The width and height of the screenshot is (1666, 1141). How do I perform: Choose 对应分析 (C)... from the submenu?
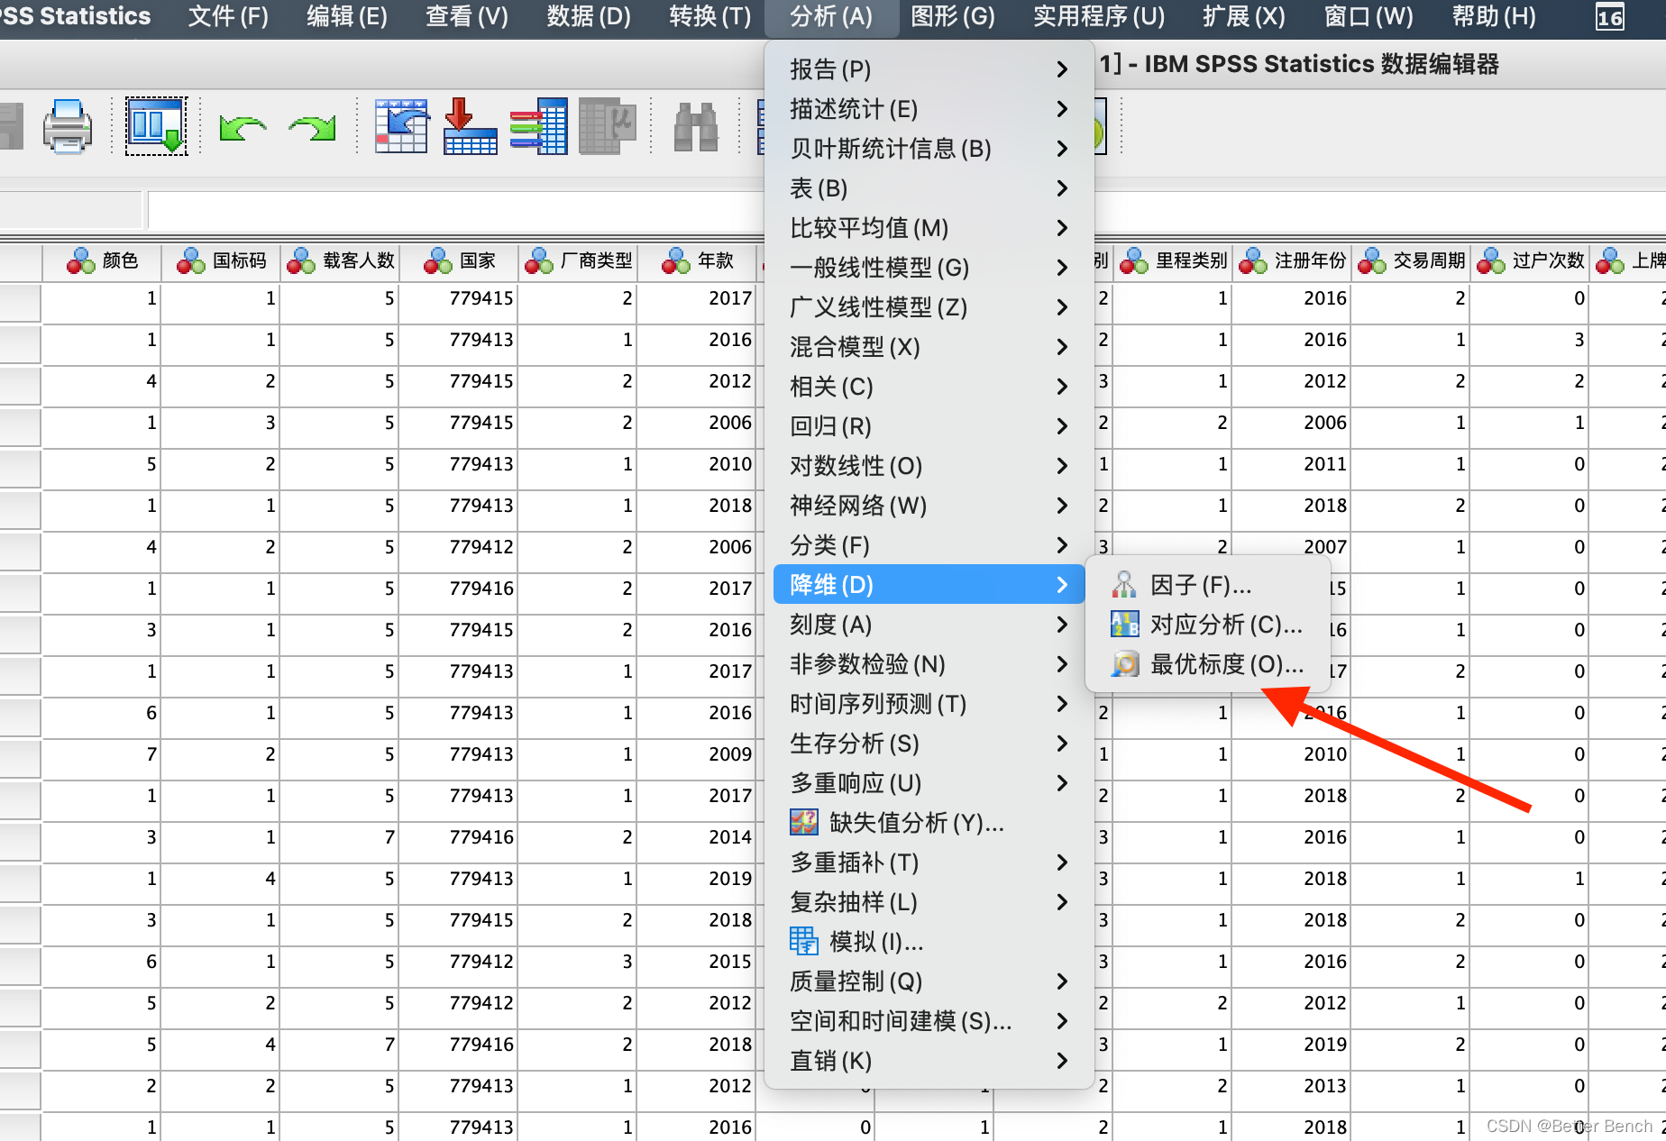(1208, 625)
